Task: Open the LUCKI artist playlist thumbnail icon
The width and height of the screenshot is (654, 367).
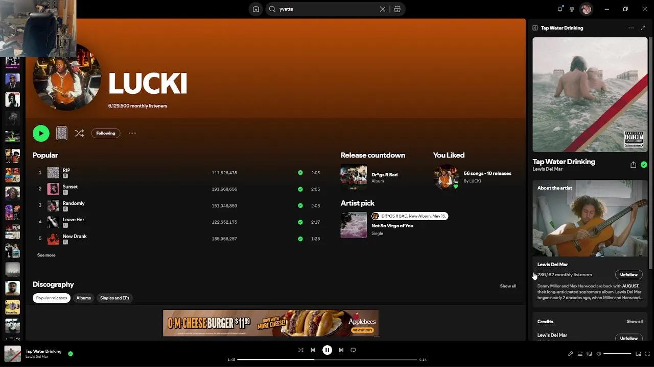Action: [x=62, y=133]
